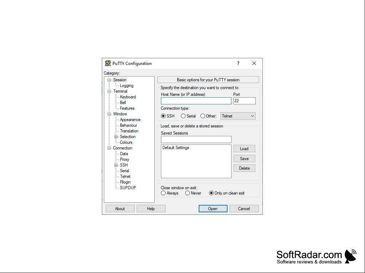Select the Other connection type radio button
Screen dimensions: 365x273
coord(203,116)
